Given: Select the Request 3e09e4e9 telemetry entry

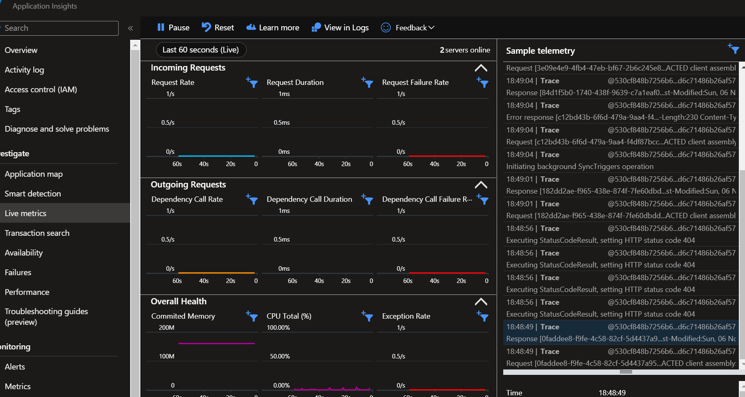Looking at the screenshot, I should [621, 68].
